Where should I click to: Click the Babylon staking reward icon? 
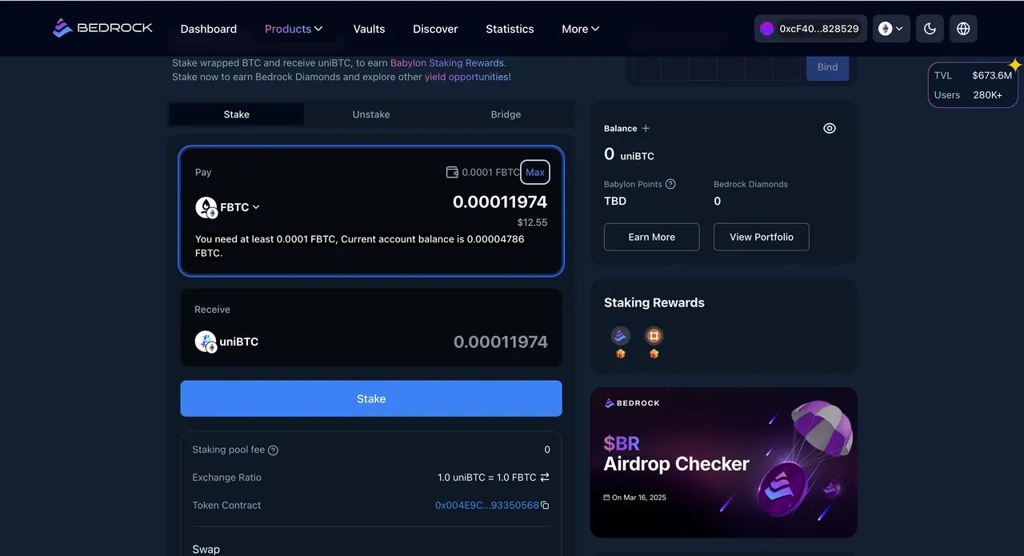[654, 336]
